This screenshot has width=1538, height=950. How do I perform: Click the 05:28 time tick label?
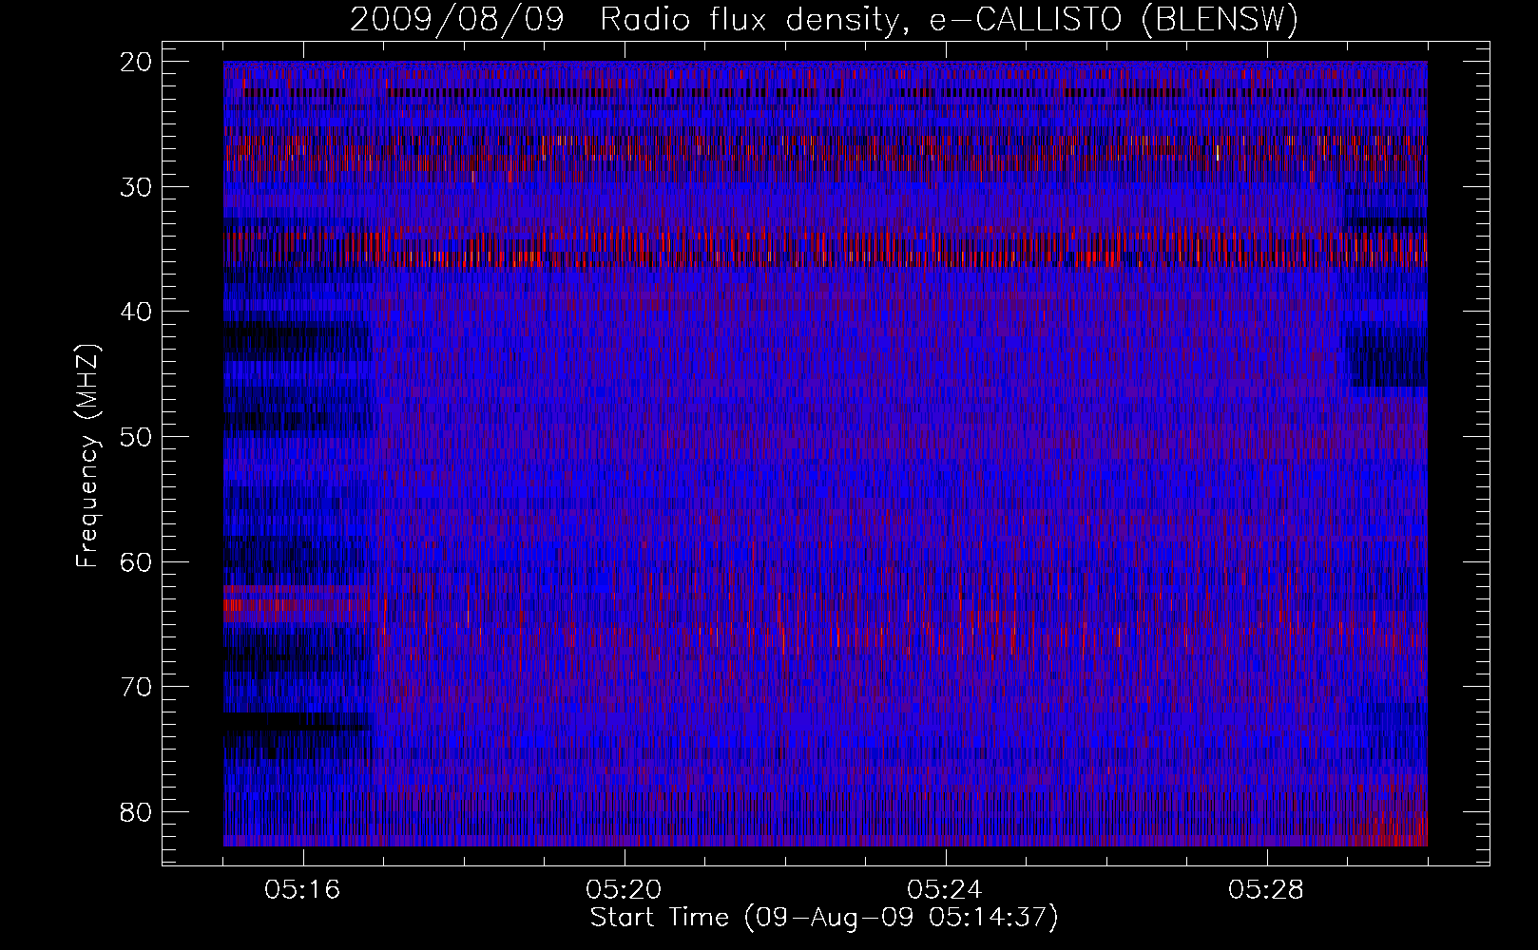[1267, 890]
